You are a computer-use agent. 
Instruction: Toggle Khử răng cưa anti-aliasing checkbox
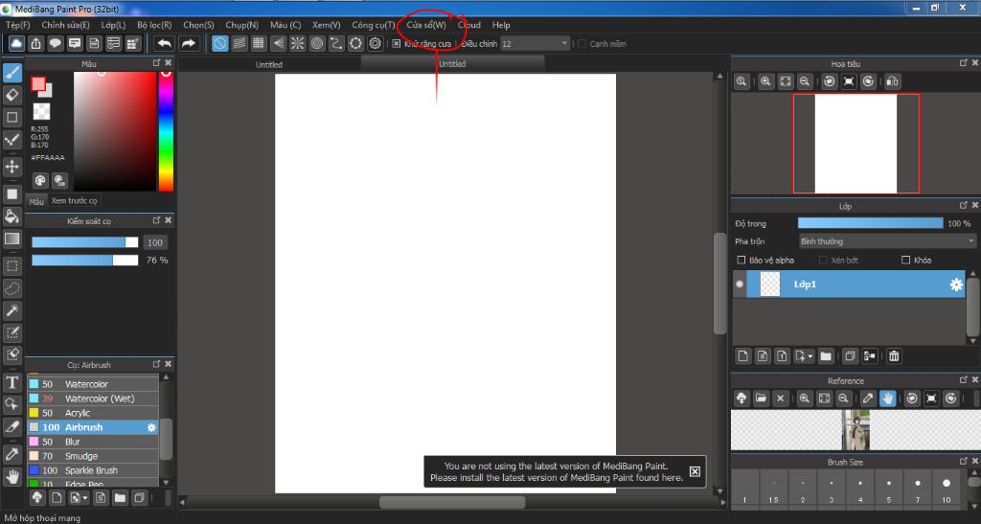pos(396,44)
